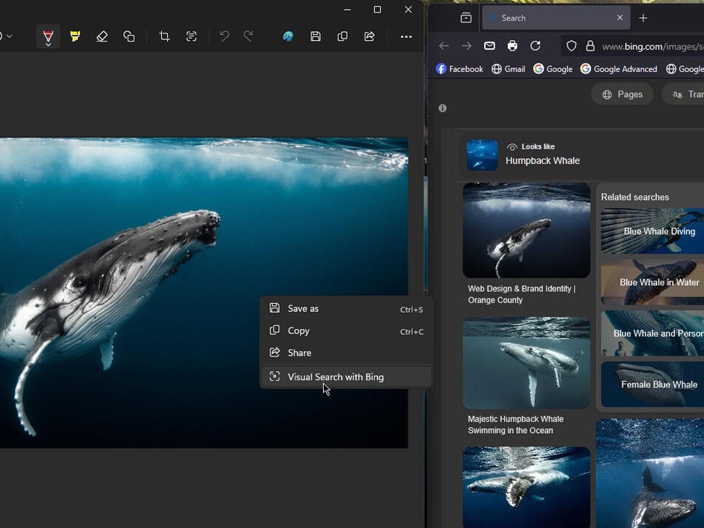Open the See more three-dots menu
704x528 pixels.
406,37
